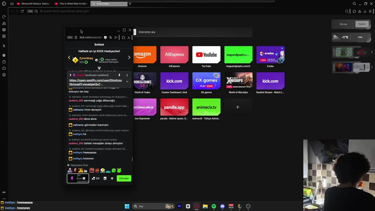Open animecix.tv speed dial tile
Screen dimensions: 375x211
coord(206,107)
